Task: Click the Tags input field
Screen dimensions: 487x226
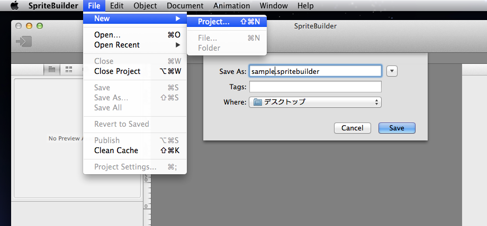Action: (x=315, y=87)
